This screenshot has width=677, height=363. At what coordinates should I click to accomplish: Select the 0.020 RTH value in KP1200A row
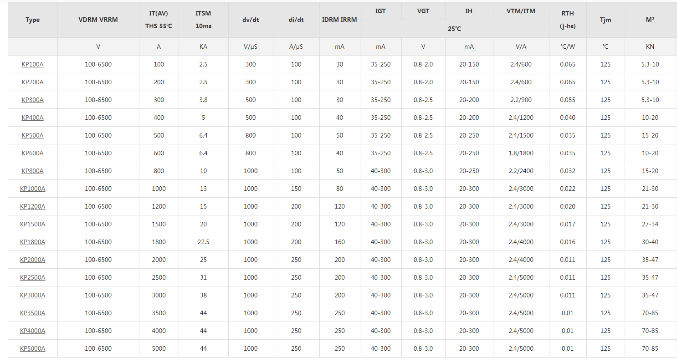click(568, 206)
